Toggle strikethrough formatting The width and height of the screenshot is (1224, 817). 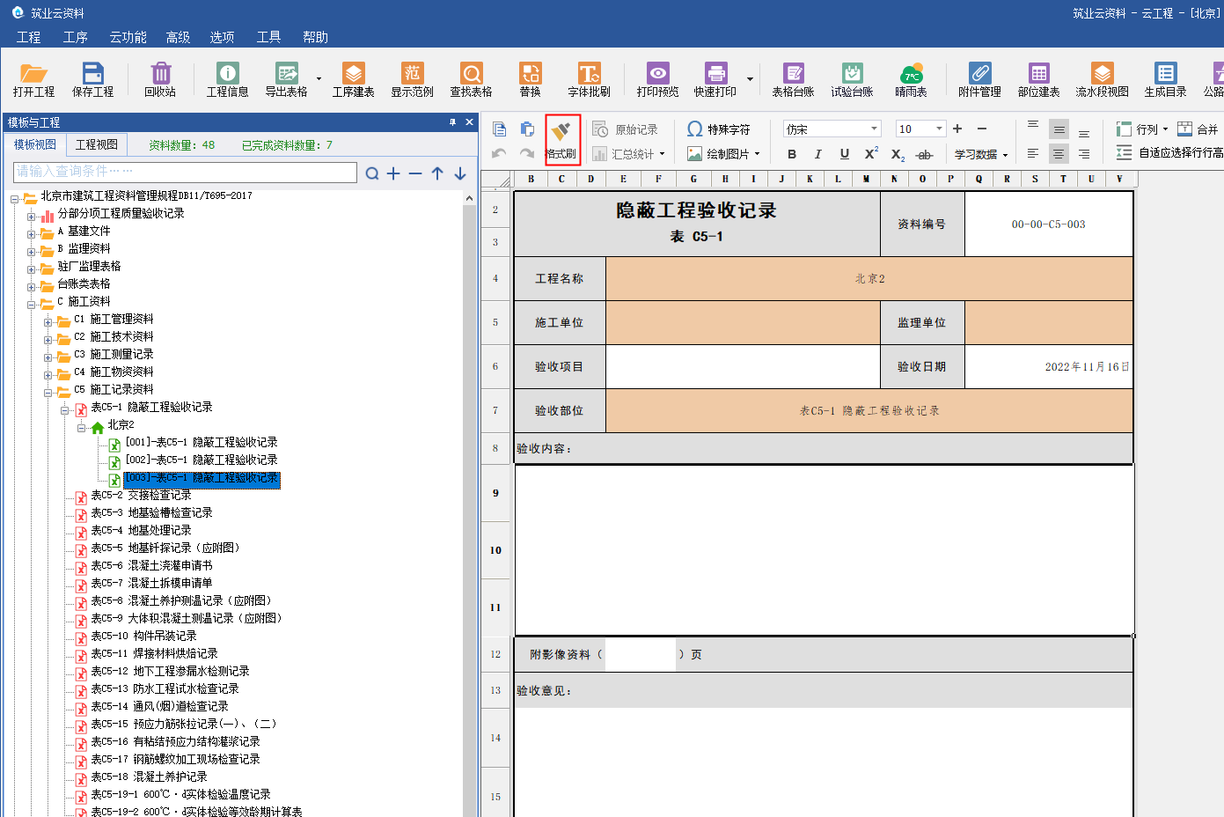click(924, 154)
